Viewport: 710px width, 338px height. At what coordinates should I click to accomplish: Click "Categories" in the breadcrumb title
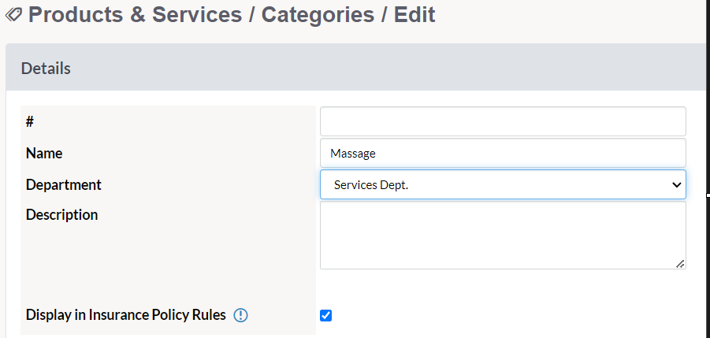pyautogui.click(x=318, y=14)
